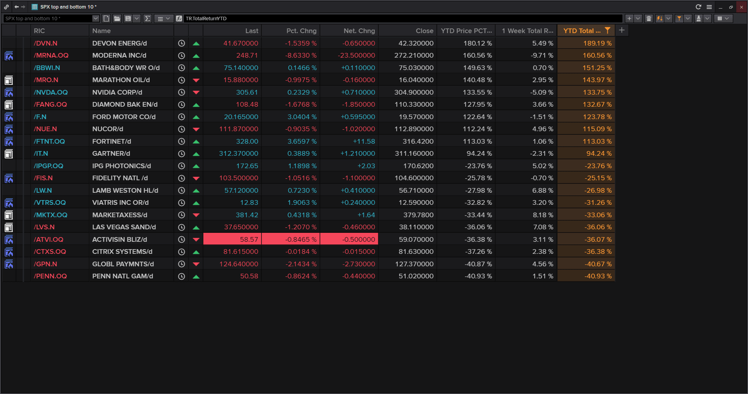Open dropdown next to toolbar plus button
Viewport: 748px width, 394px height.
tap(638, 18)
